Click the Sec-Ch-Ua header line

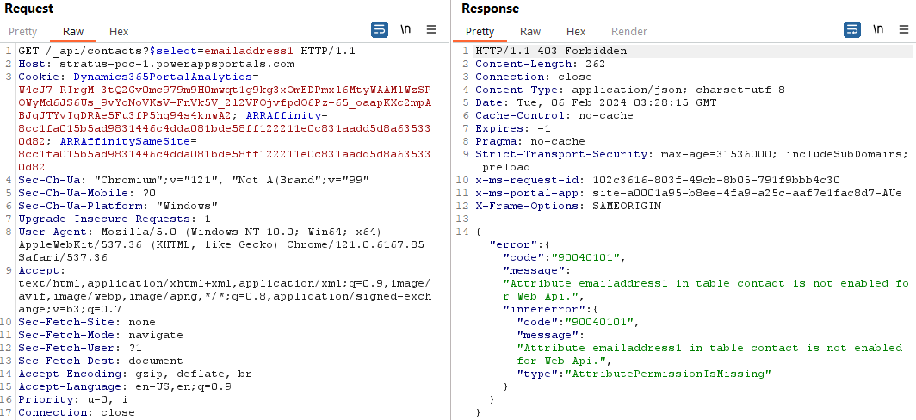(194, 179)
